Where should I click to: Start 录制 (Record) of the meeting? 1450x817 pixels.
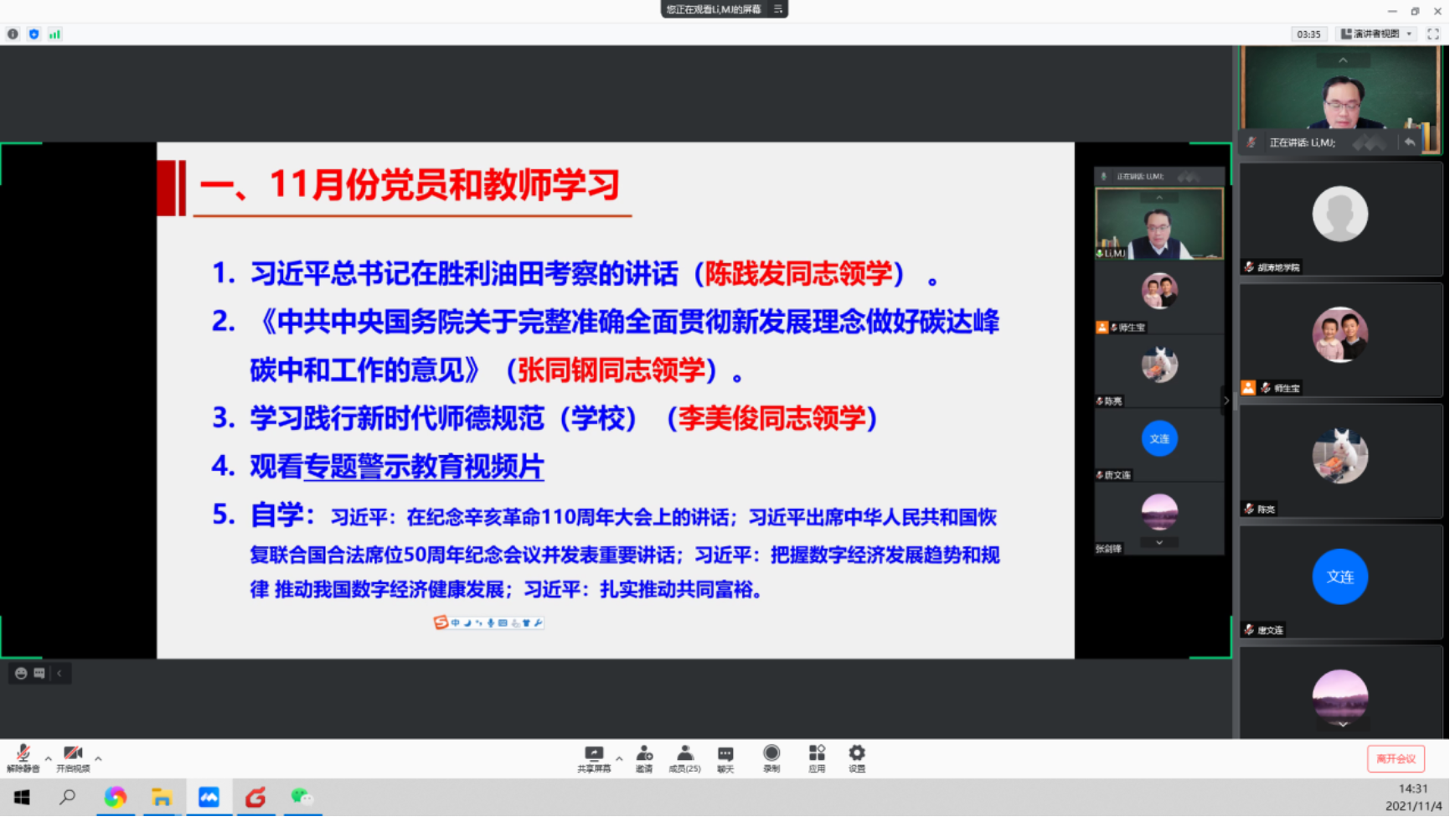tap(771, 758)
